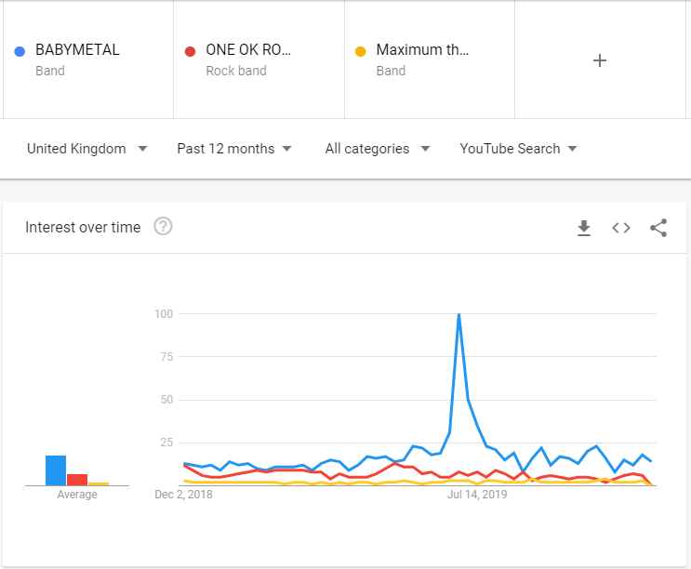The height and width of the screenshot is (569, 691).
Task: Click the 75 y-axis value
Action: pos(166,357)
